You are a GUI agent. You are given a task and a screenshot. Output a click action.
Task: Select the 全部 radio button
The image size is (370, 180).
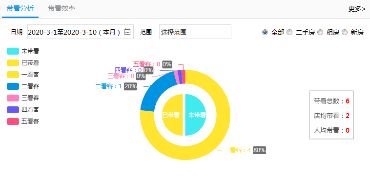(265, 32)
